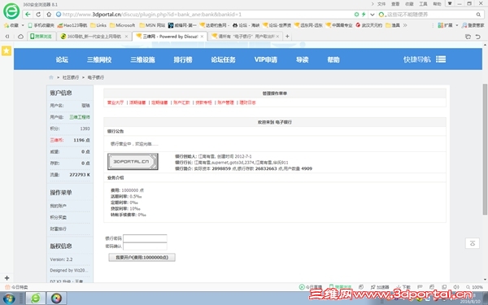Open the search engine selector icon
Screen dimensions: 488x305
tap(381, 15)
